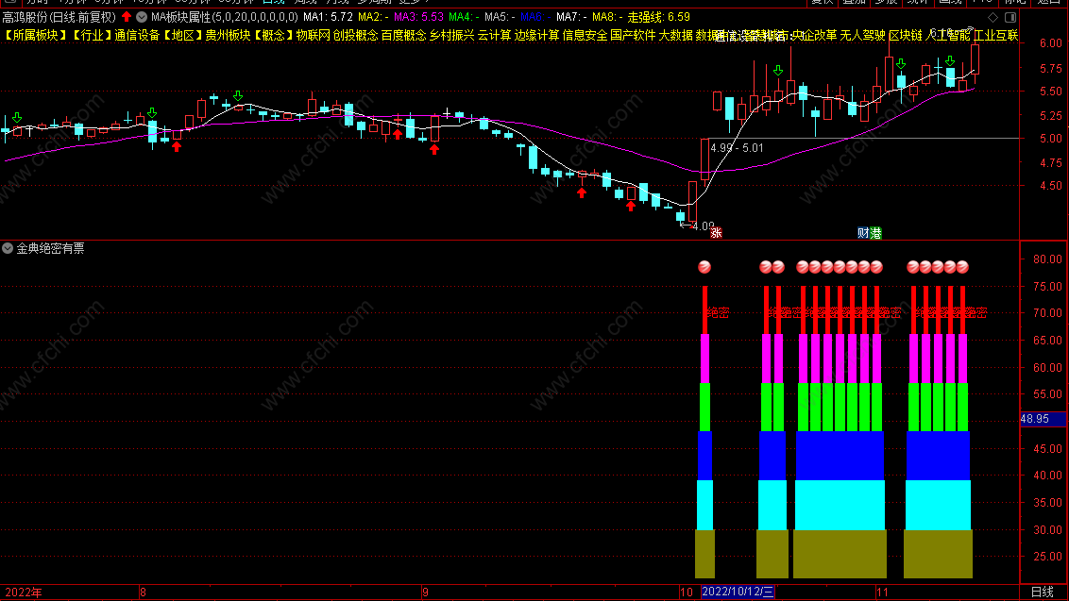Click the 通信设备 industry link
Image resolution: width=1069 pixels, height=601 pixels.
[136, 35]
